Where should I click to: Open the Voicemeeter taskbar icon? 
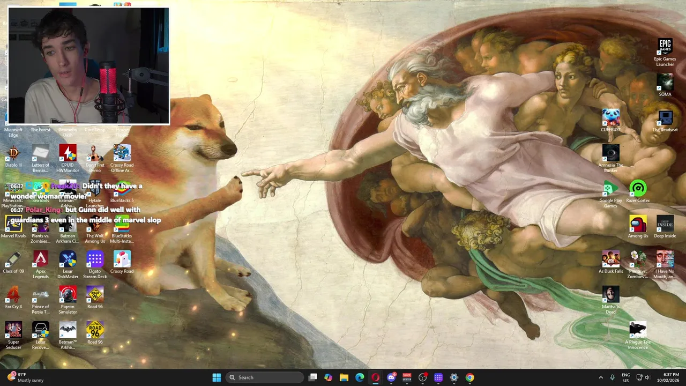point(407,377)
